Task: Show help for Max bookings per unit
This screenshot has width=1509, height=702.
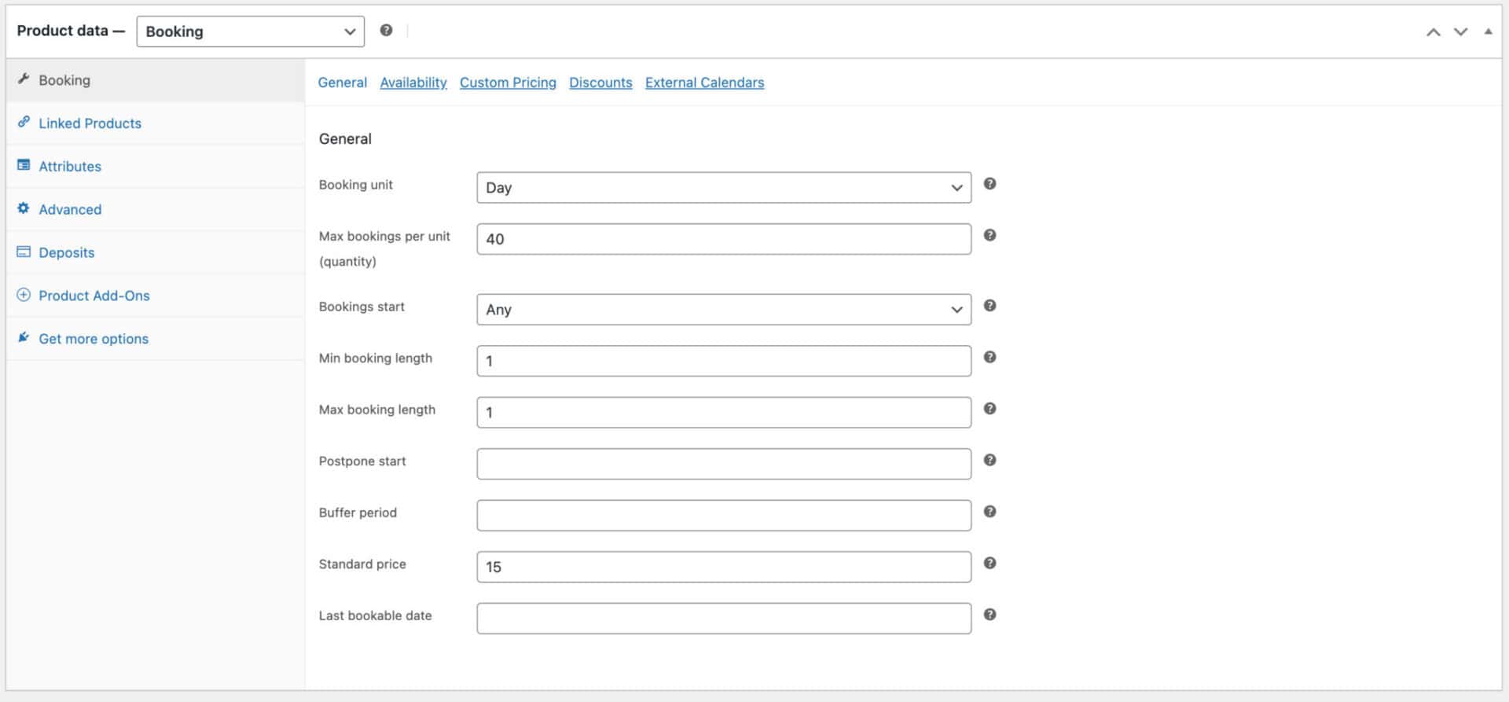Action: [x=990, y=235]
